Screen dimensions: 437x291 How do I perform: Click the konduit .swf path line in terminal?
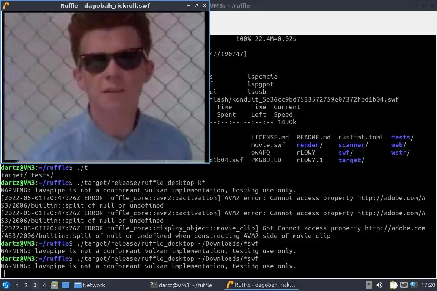304,99
